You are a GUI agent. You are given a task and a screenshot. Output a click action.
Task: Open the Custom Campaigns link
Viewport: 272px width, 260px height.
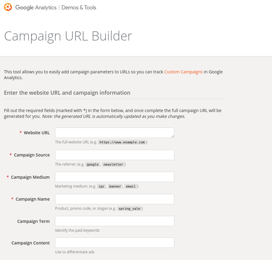coord(183,72)
